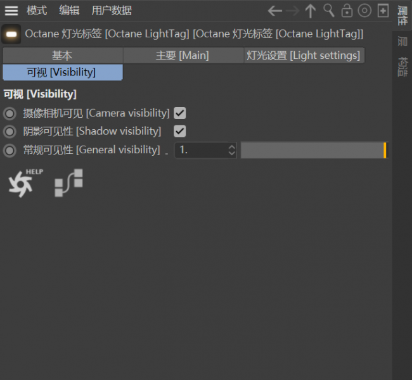Open the 模式 menu
This screenshot has height=380, width=412.
tap(37, 11)
